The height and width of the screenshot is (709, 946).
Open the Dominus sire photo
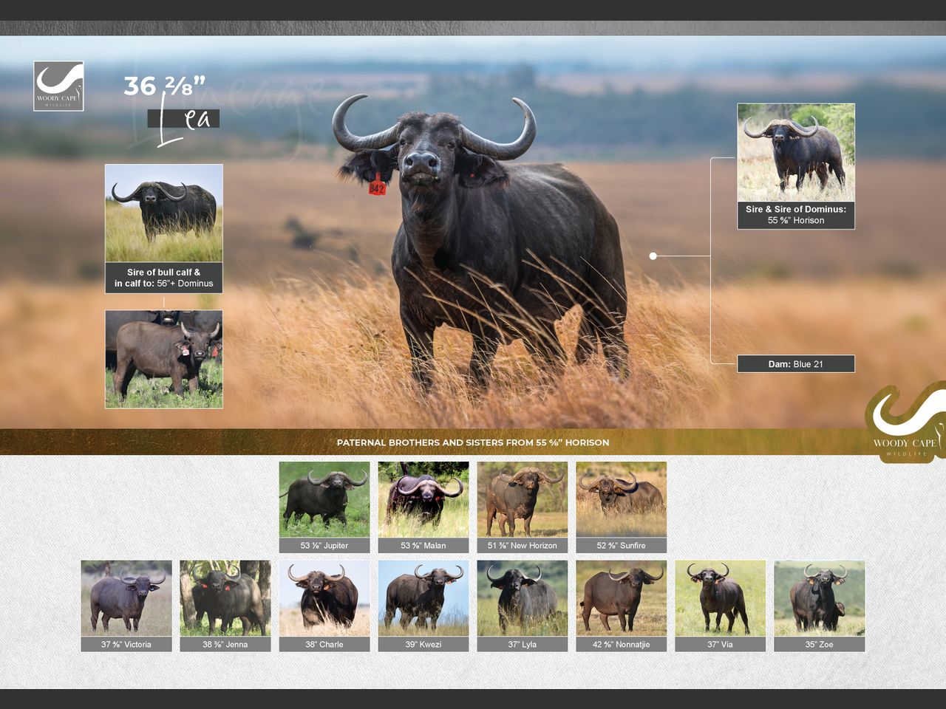tap(163, 213)
